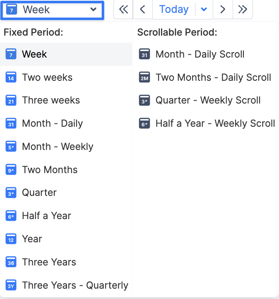Viewport: 279px width, 299px height.
Task: Click the double-right fast forward arrow
Action: point(243,10)
